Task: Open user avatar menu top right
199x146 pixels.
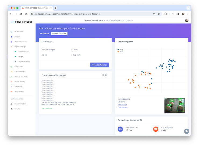Action: [x=187, y=21]
